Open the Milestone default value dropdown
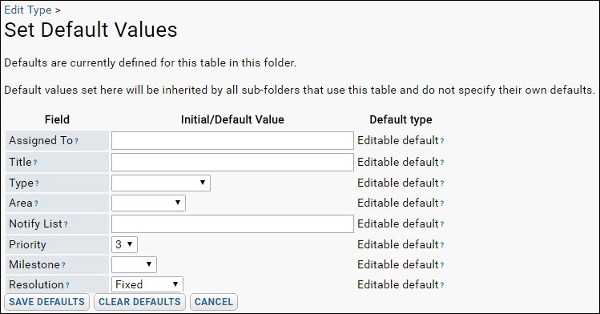 (134, 264)
